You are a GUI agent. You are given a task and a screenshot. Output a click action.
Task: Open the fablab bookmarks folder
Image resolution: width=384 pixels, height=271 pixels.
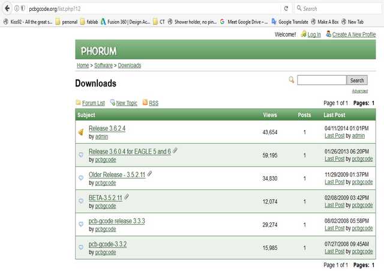pos(89,22)
